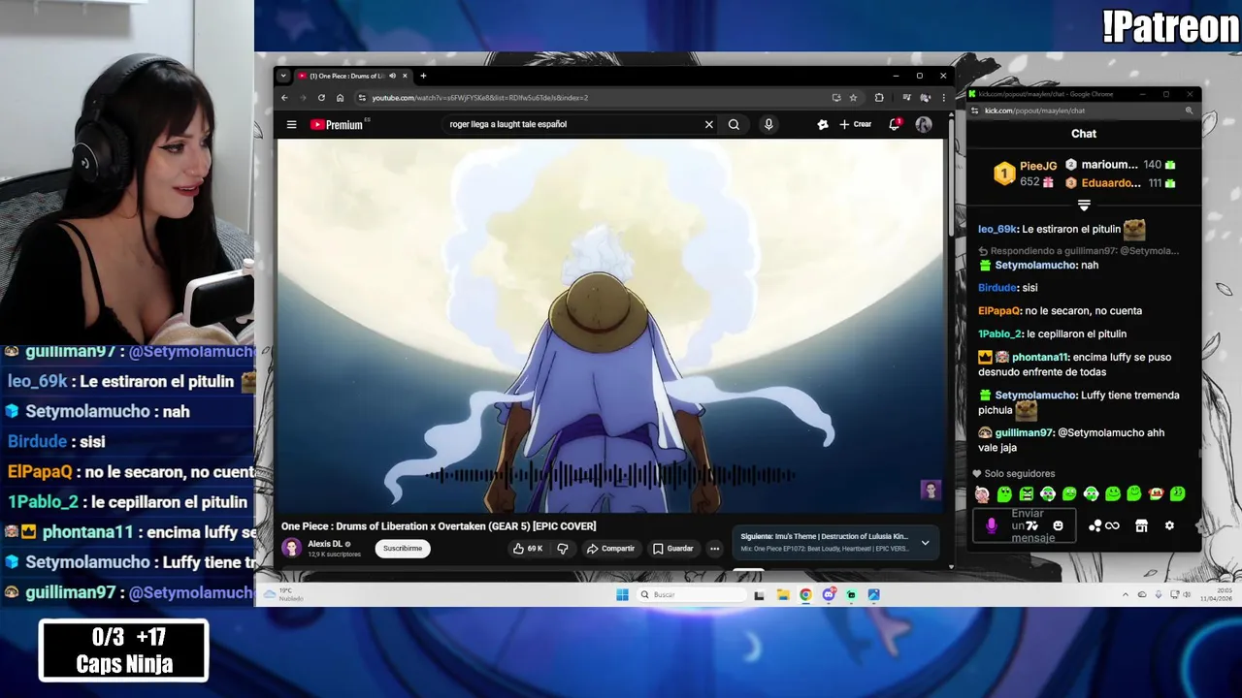Zoom icon in Kick address bar
The image size is (1242, 698).
(1189, 111)
